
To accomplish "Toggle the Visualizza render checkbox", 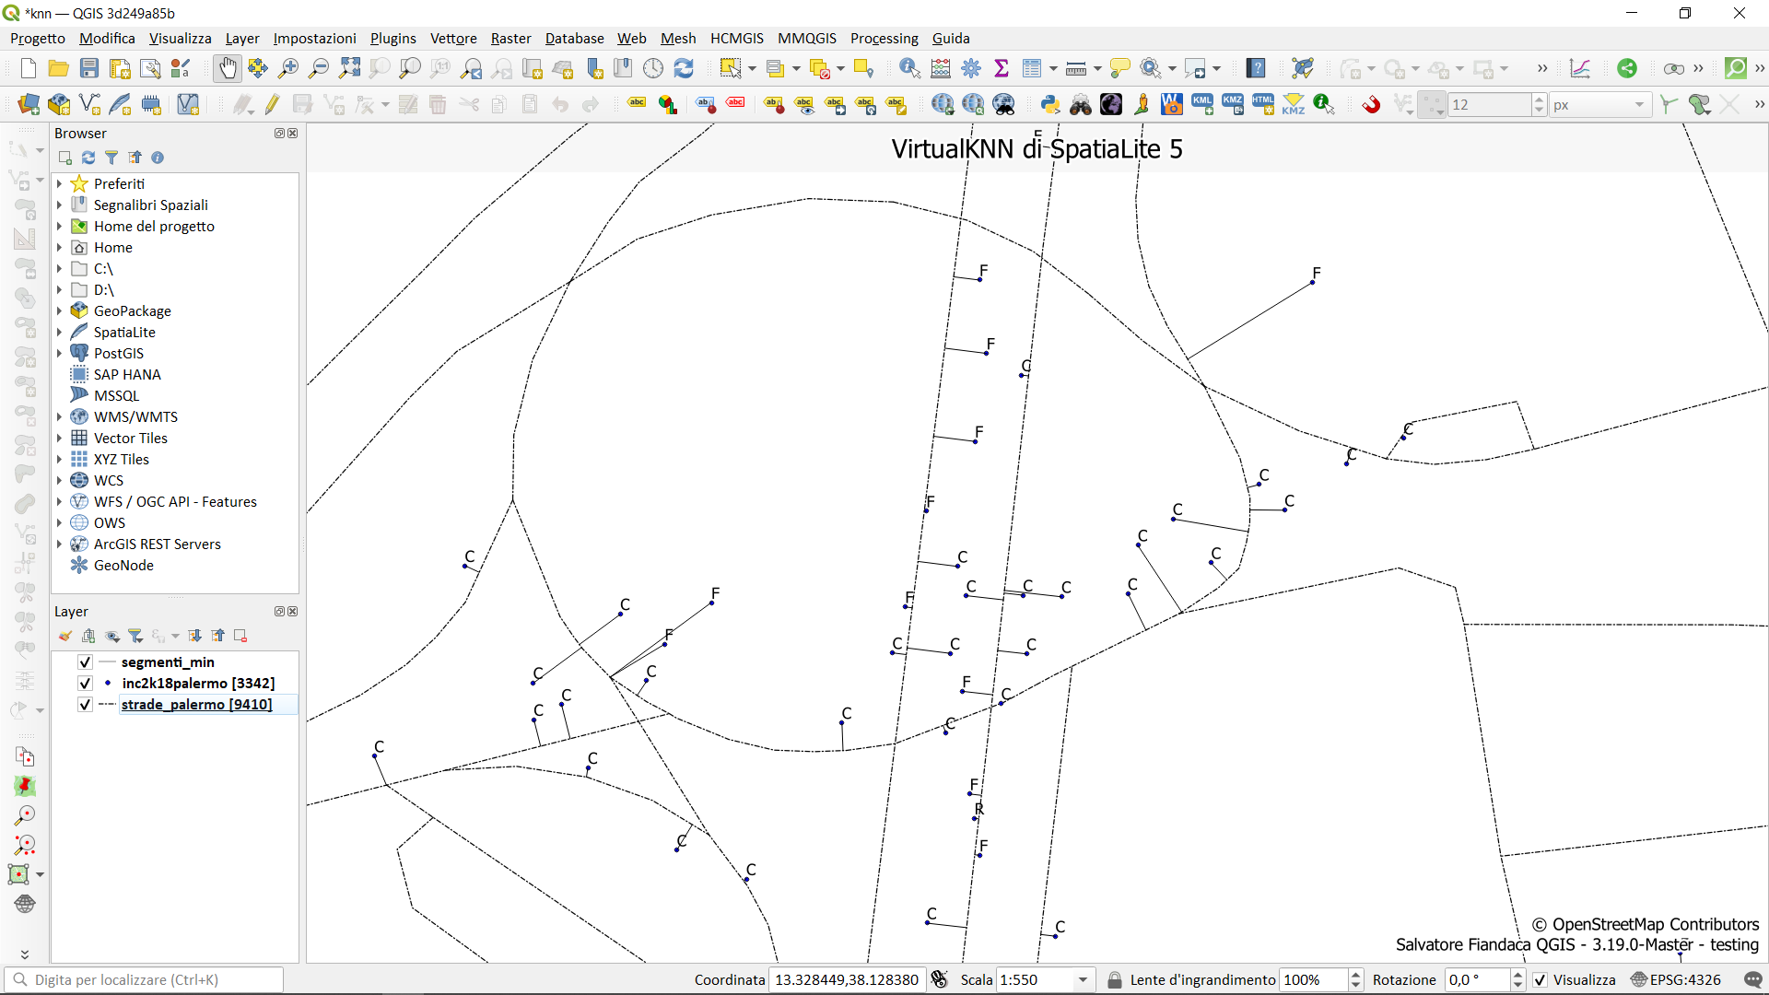I will [x=1541, y=980].
